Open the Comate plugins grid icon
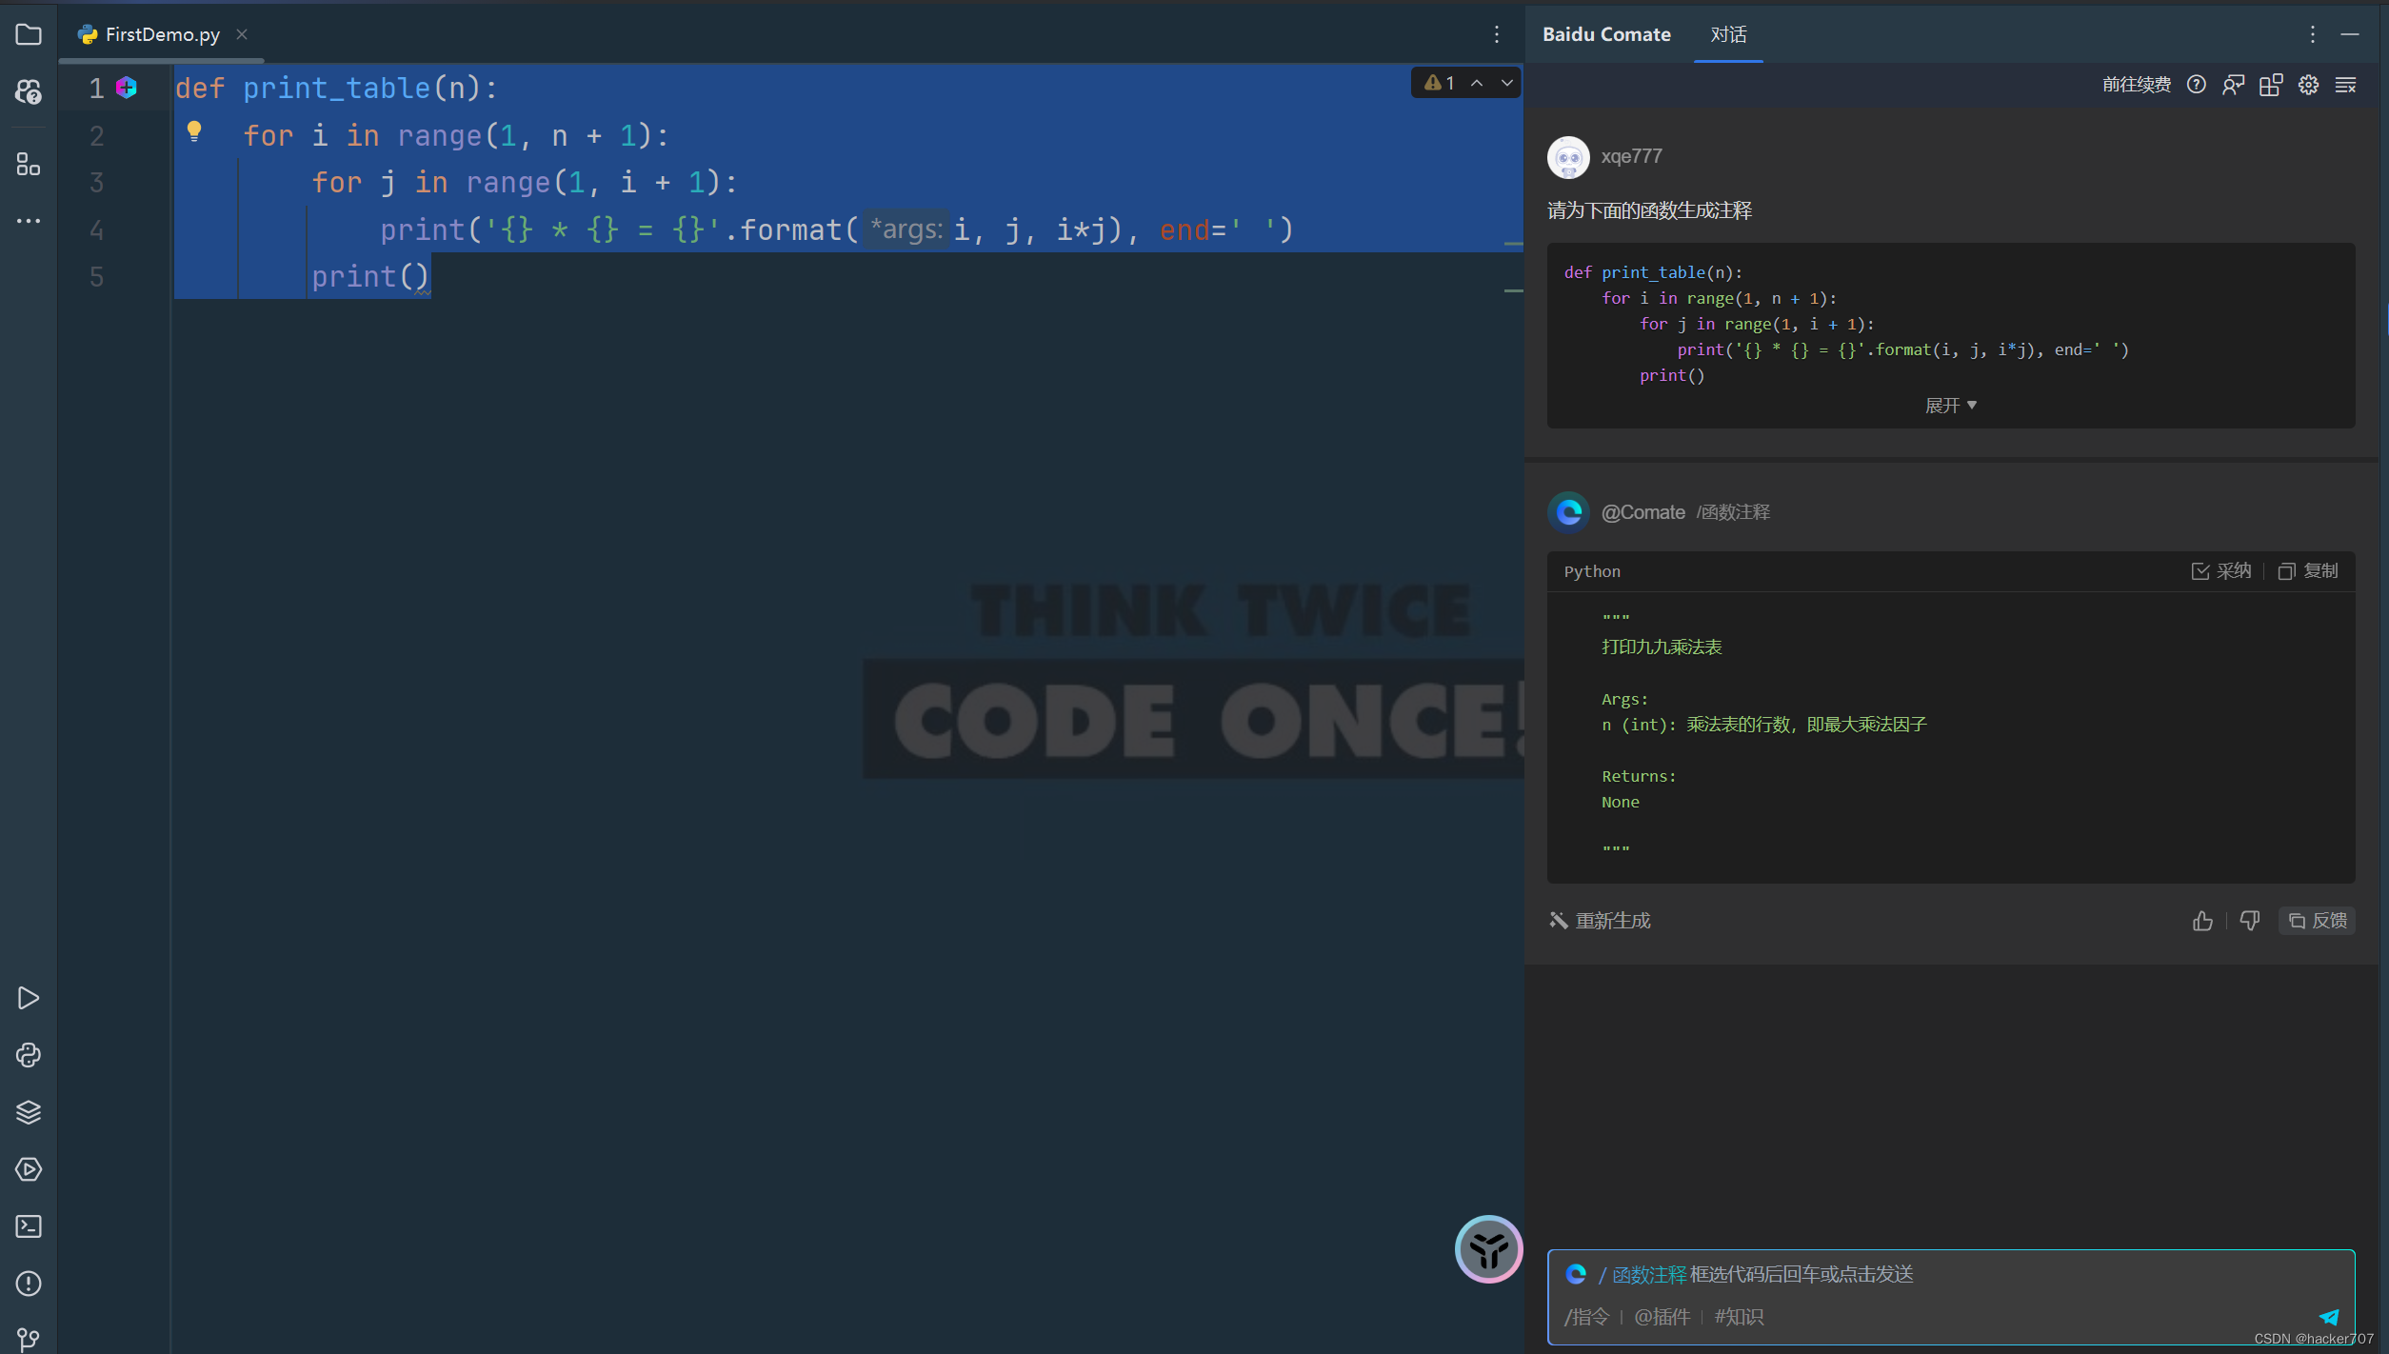 click(x=2271, y=85)
